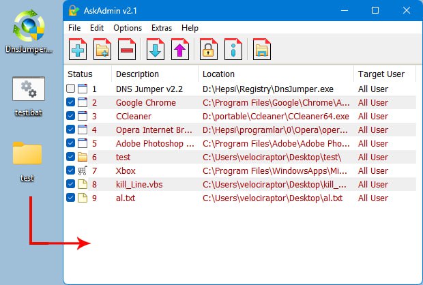423x285 pixels.
Task: Enable blocking checkbox for DNS Jumper v2.2
Action: click(71, 89)
